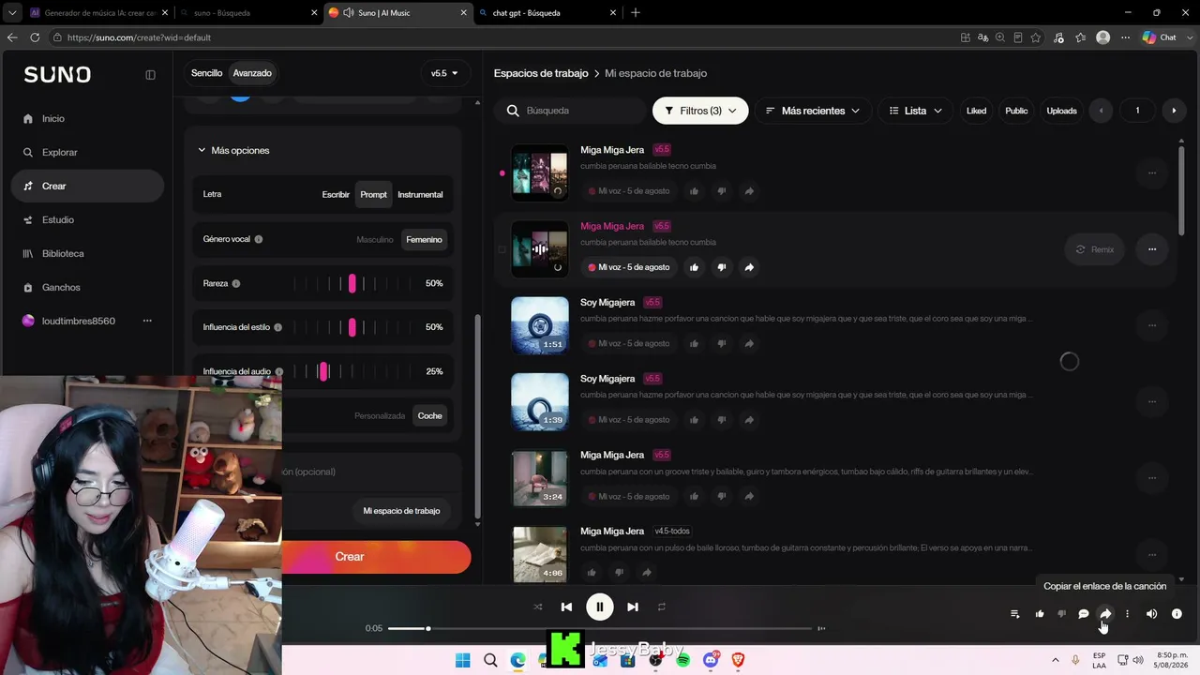This screenshot has width=1200, height=675.
Task: Focus the Búsqueda search field
Action: pyautogui.click(x=570, y=111)
